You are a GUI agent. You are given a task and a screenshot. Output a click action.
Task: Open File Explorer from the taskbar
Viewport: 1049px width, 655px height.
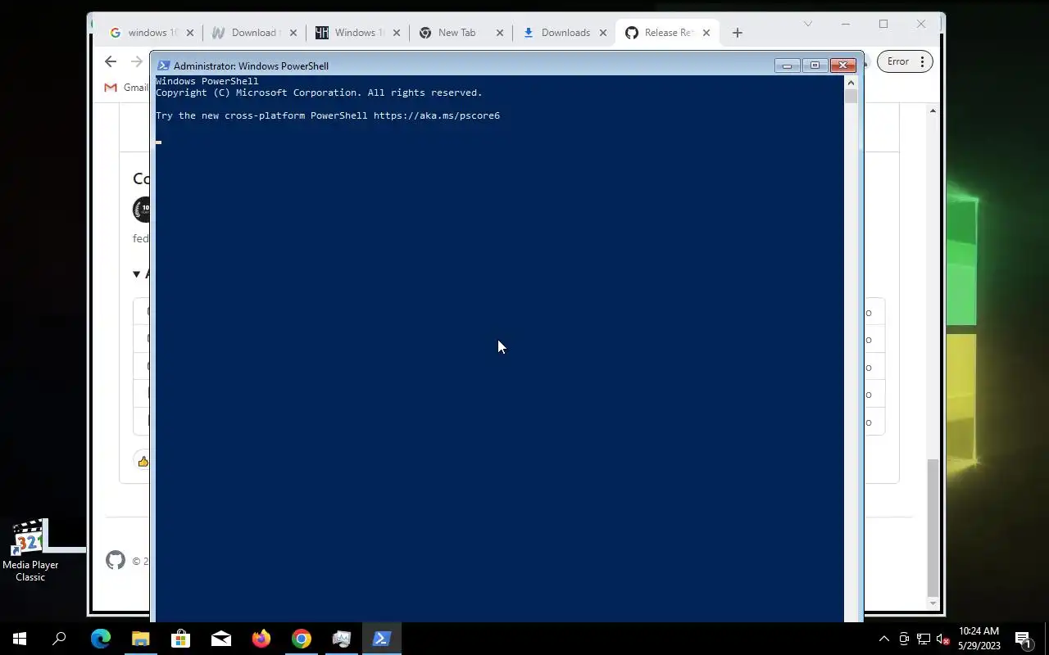click(141, 639)
